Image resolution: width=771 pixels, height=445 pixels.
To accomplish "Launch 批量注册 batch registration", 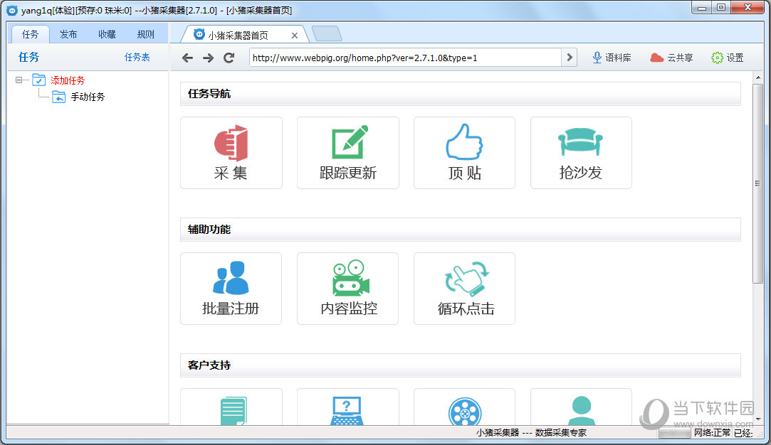I will [231, 288].
